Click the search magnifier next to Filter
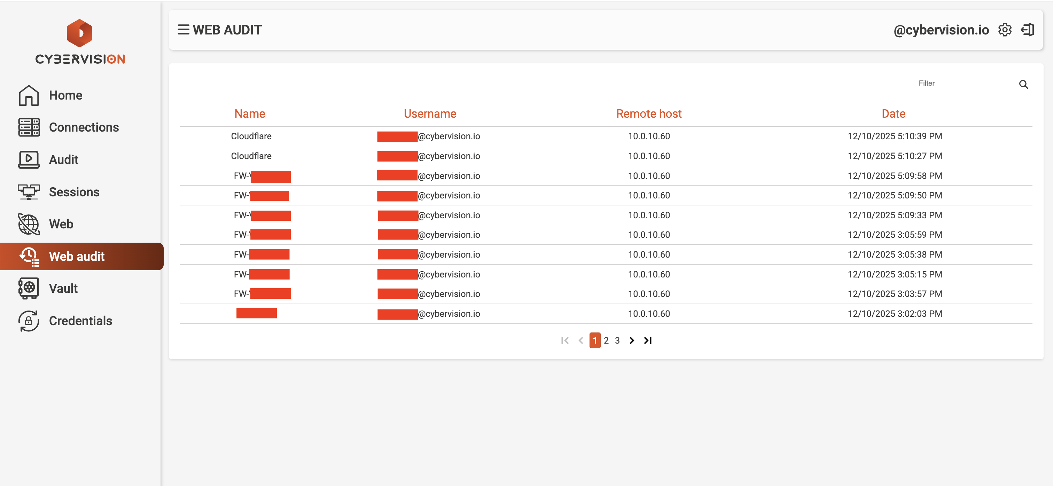1053x486 pixels. click(1024, 84)
